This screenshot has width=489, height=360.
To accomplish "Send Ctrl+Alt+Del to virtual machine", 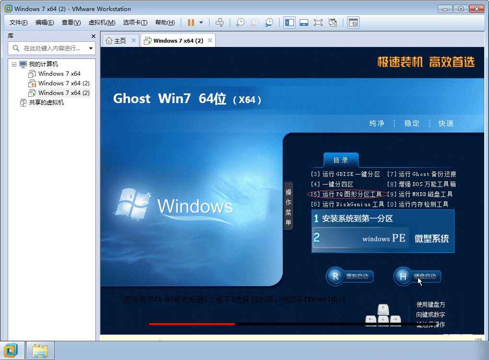I will pyautogui.click(x=220, y=23).
